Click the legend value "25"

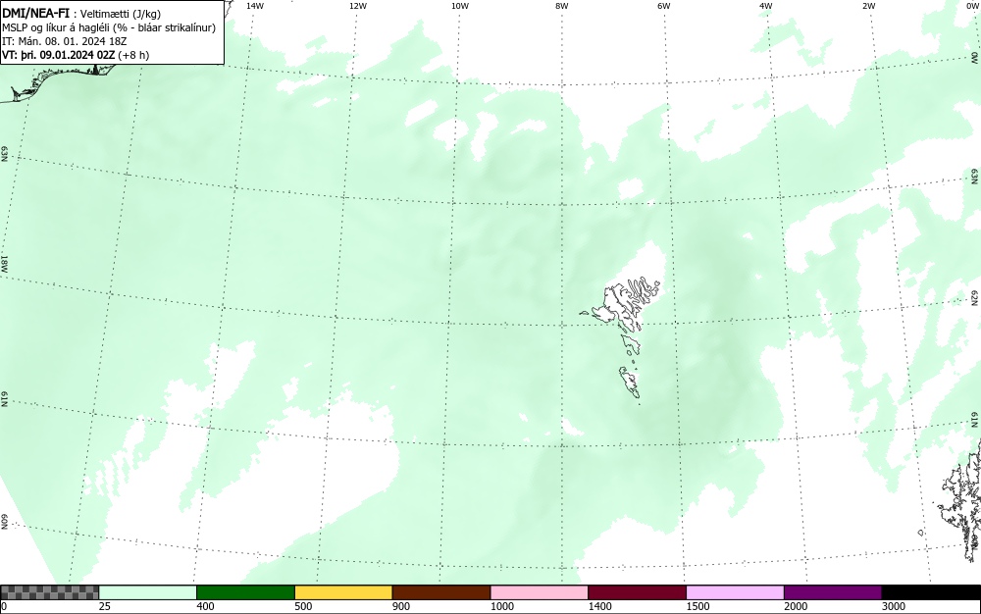(x=104, y=606)
